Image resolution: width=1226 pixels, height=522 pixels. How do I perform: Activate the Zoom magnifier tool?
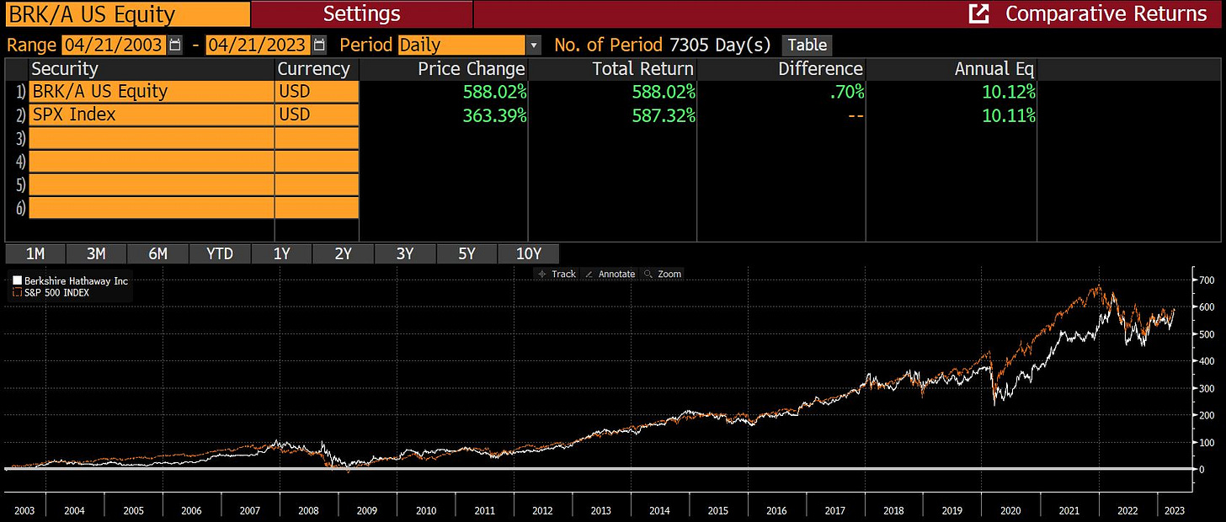click(x=648, y=274)
